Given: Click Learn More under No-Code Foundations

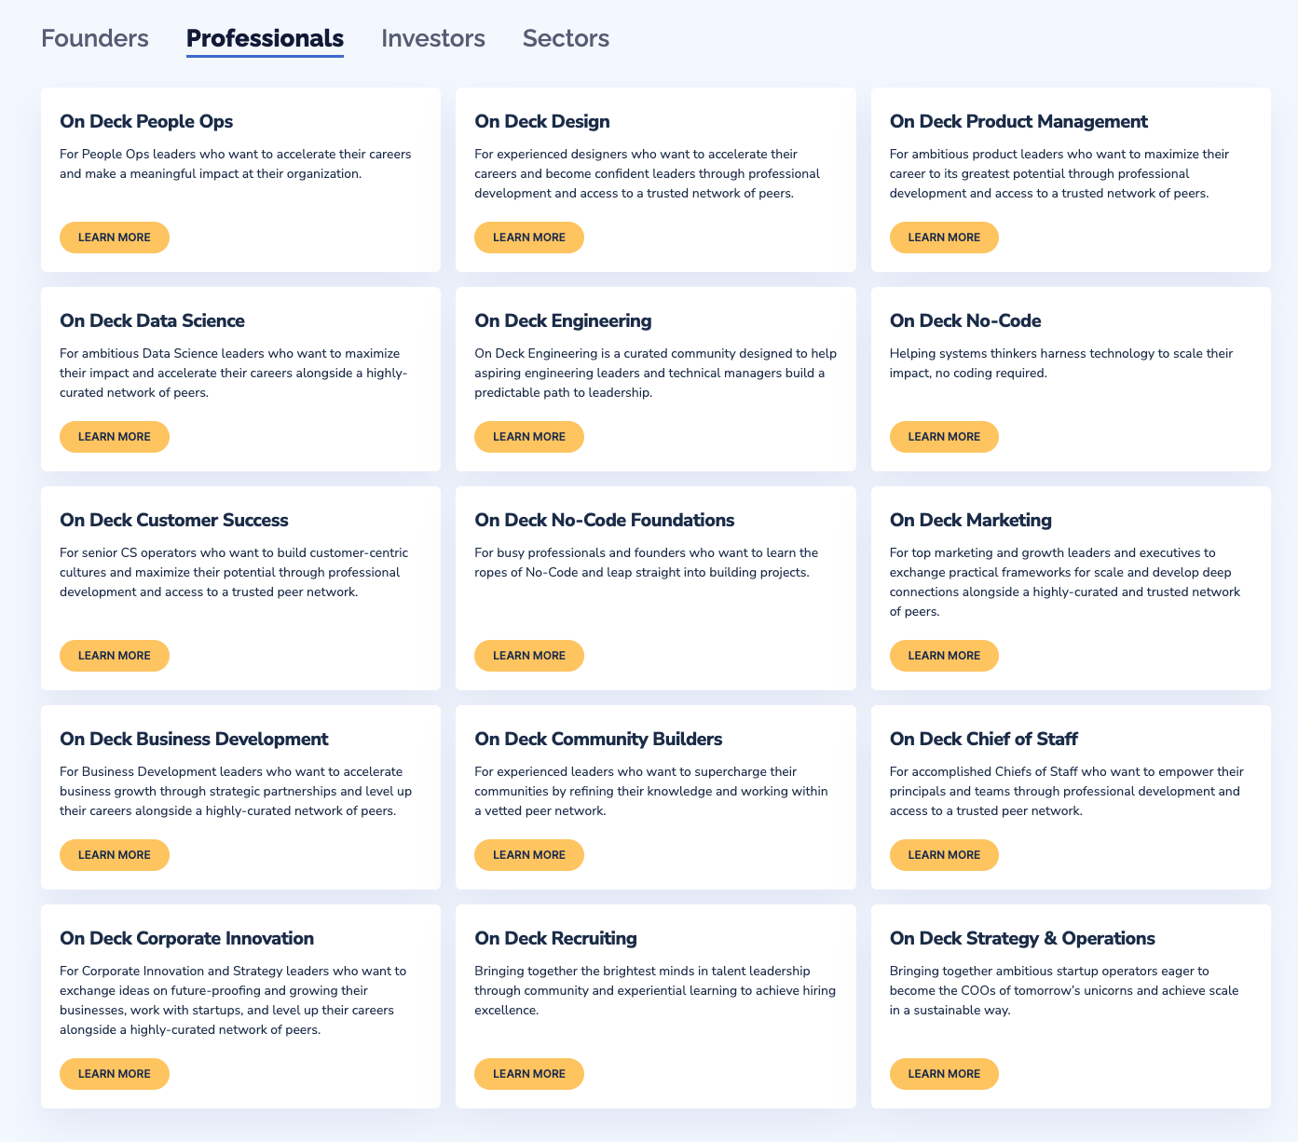Looking at the screenshot, I should [x=529, y=656].
